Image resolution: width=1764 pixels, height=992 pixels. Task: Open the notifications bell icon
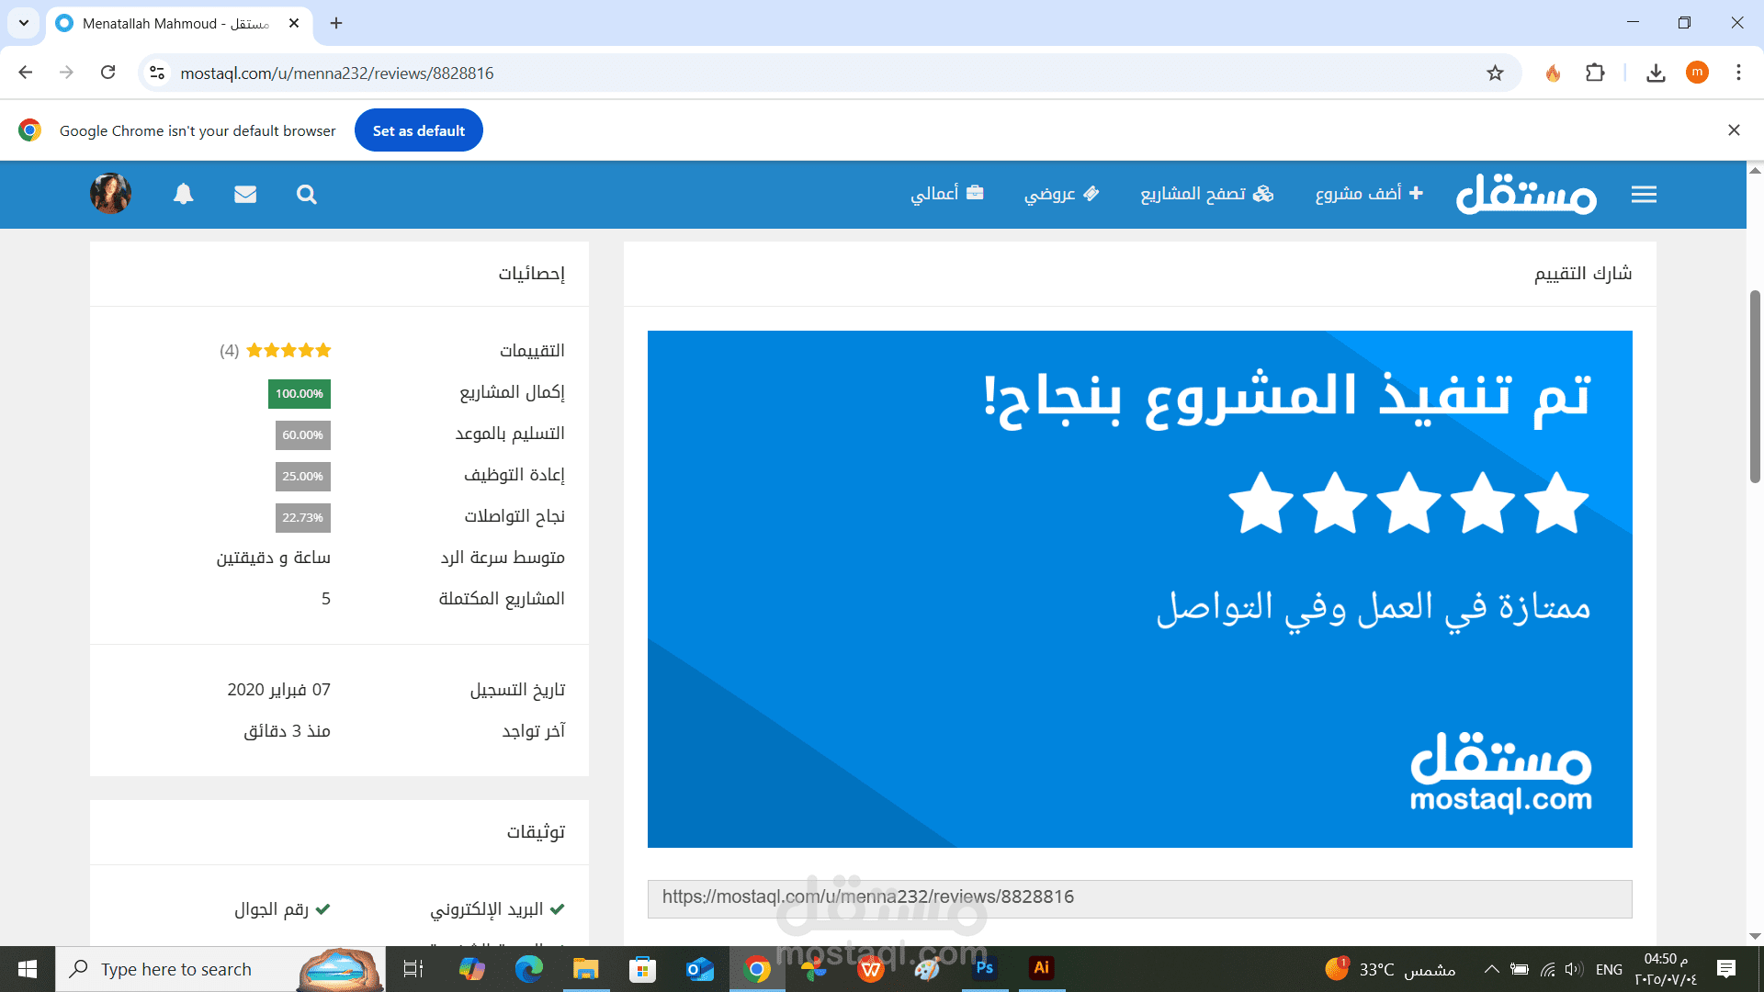coord(184,194)
